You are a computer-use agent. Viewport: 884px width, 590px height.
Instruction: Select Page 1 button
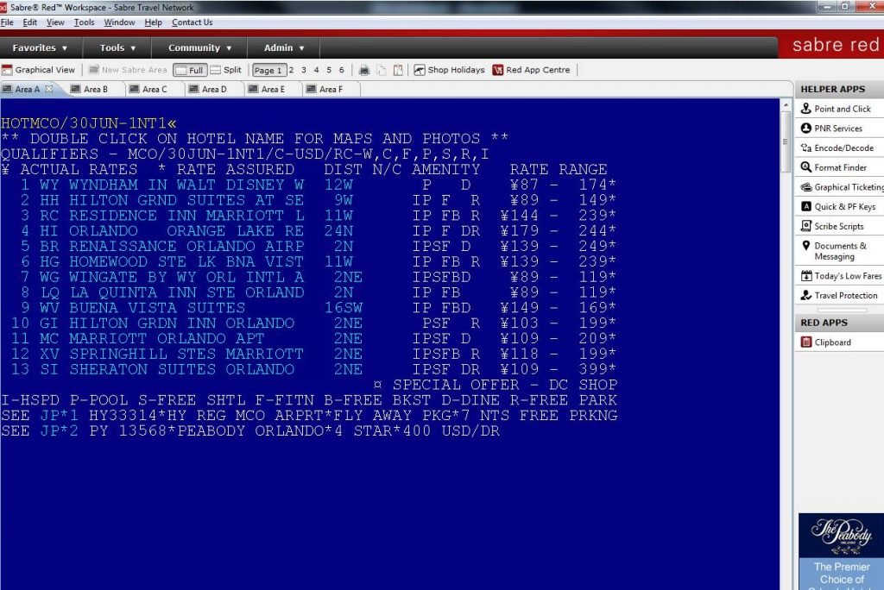[269, 70]
